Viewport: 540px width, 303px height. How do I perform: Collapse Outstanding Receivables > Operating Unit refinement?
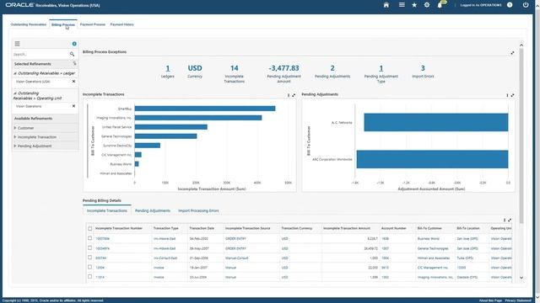[15, 93]
